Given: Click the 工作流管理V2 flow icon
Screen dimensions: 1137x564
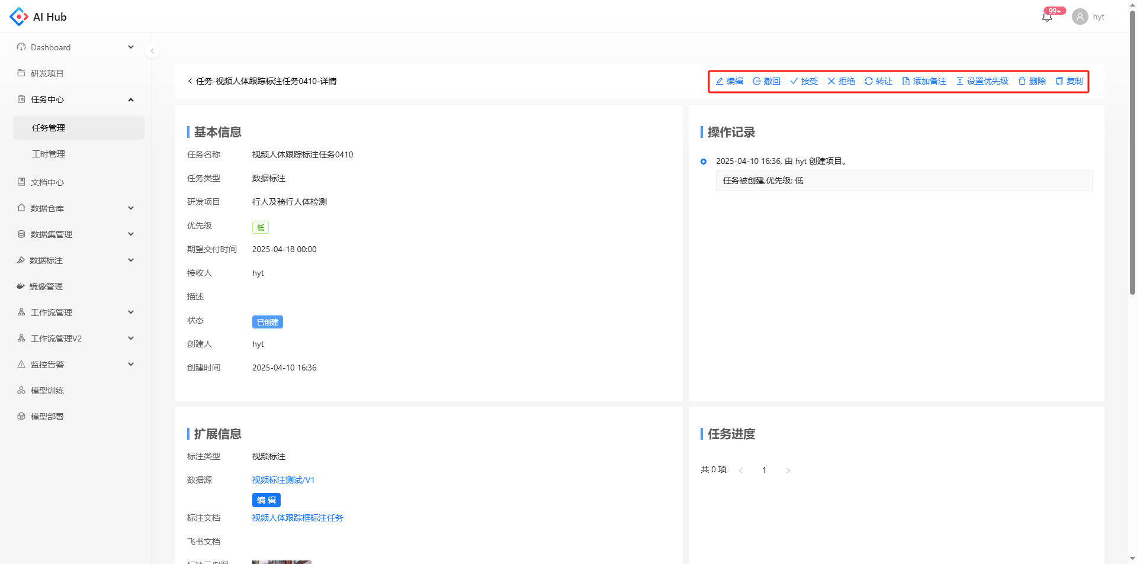Looking at the screenshot, I should point(21,338).
